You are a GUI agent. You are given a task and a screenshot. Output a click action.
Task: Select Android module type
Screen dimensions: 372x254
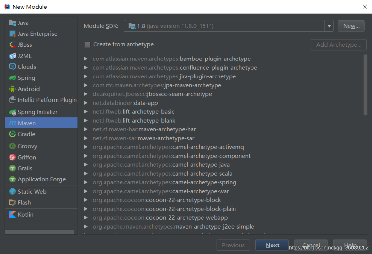pyautogui.click(x=41, y=89)
